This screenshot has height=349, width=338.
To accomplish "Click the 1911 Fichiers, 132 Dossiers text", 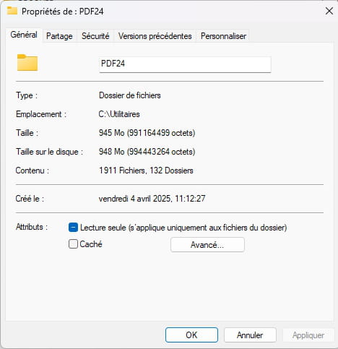I will 146,171.
